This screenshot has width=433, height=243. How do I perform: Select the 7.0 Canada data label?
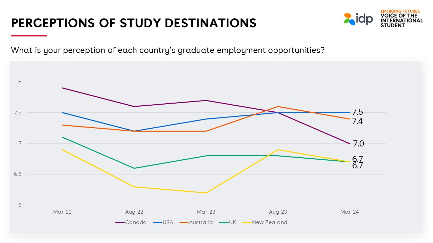click(x=358, y=144)
